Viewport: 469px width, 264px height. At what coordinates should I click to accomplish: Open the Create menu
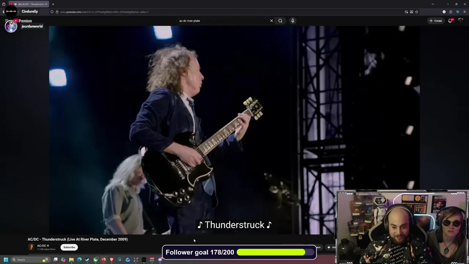click(436, 21)
